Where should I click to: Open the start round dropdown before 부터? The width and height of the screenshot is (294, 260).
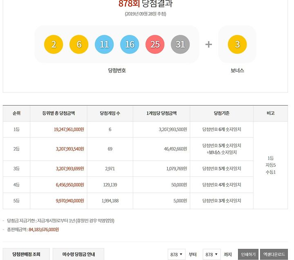pyautogui.click(x=176, y=254)
